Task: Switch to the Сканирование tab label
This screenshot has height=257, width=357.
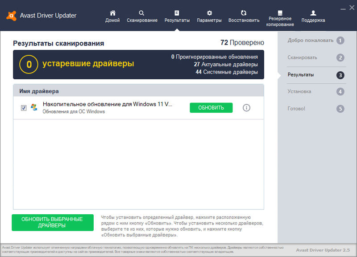Action: point(142,20)
